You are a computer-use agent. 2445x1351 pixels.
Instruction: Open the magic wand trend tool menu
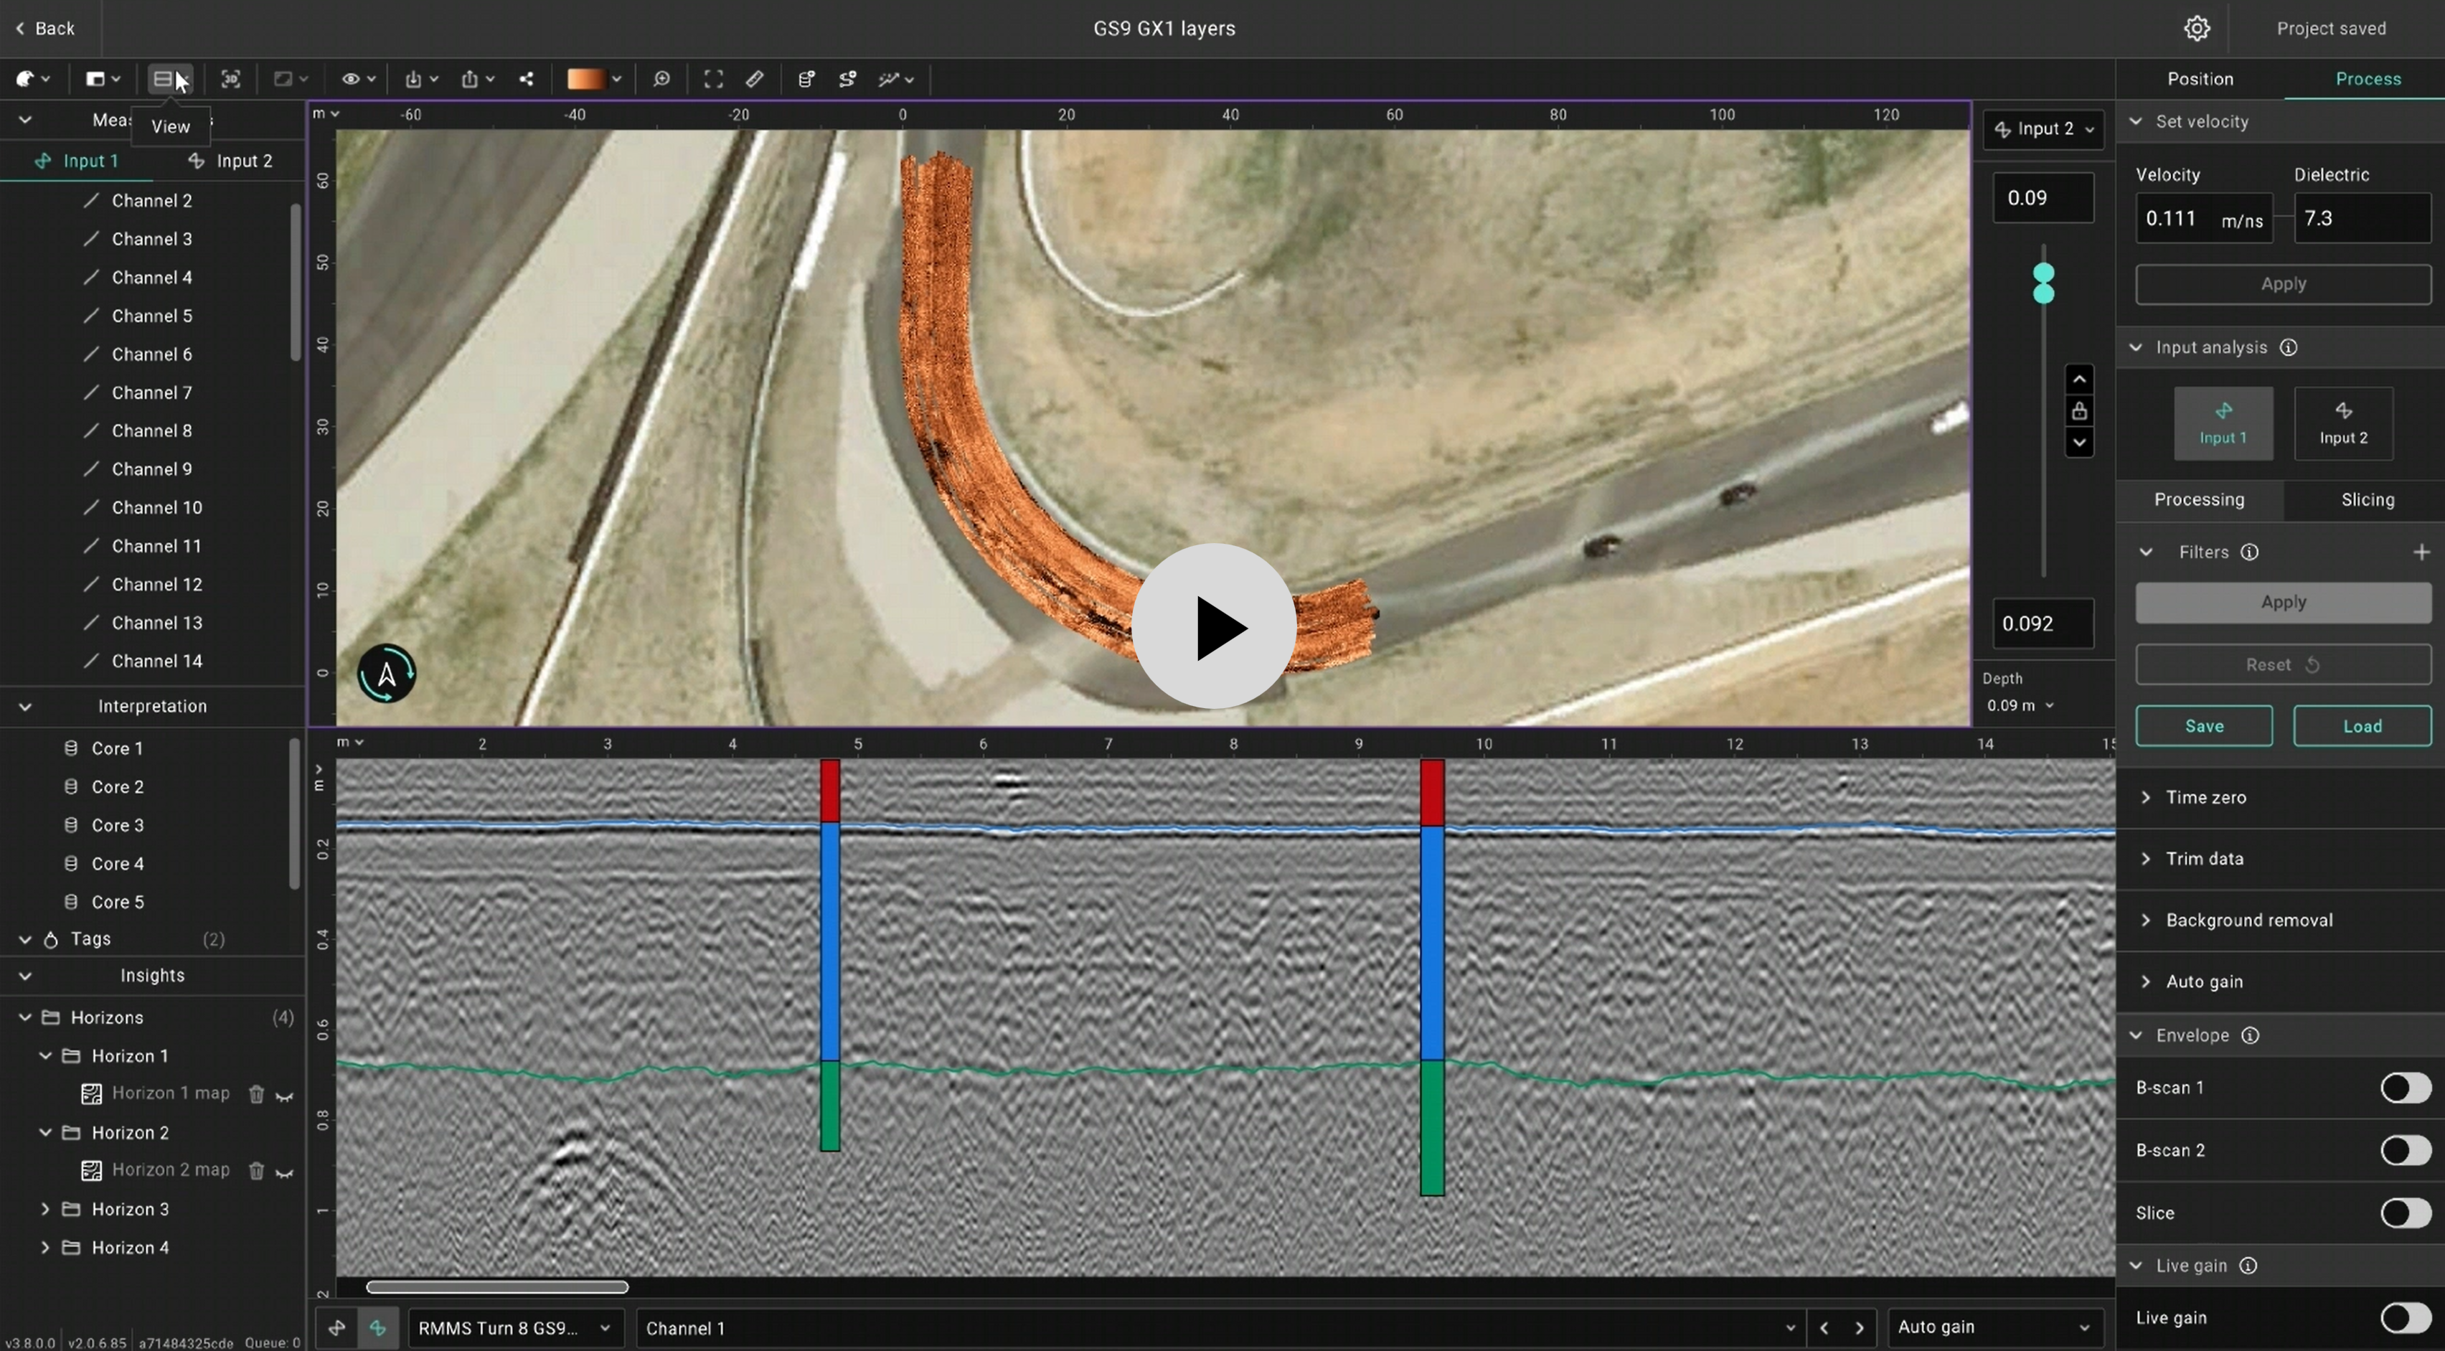pos(895,79)
